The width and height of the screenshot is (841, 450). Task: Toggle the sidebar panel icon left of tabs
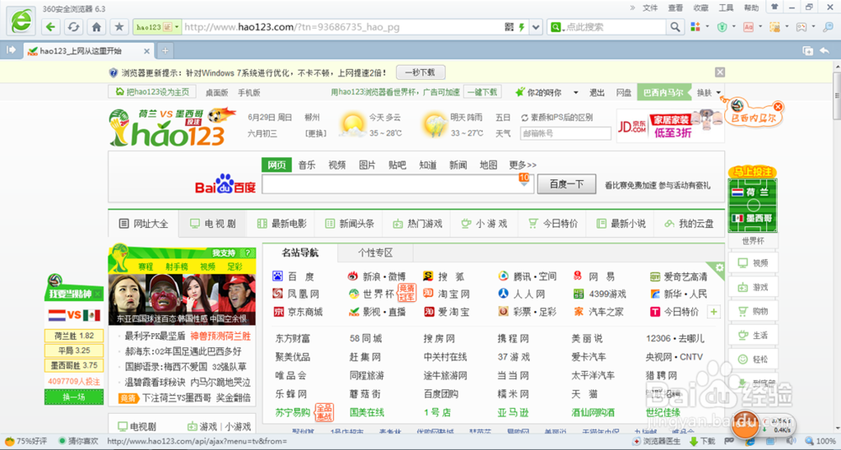click(x=11, y=50)
